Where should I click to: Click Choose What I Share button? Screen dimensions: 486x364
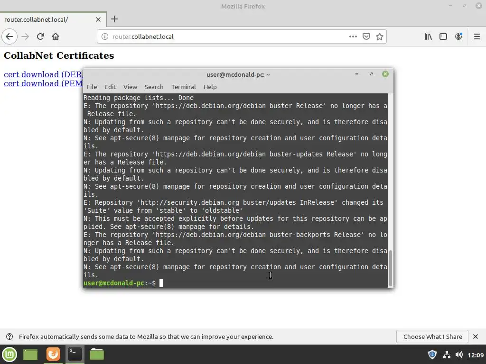pos(432,337)
